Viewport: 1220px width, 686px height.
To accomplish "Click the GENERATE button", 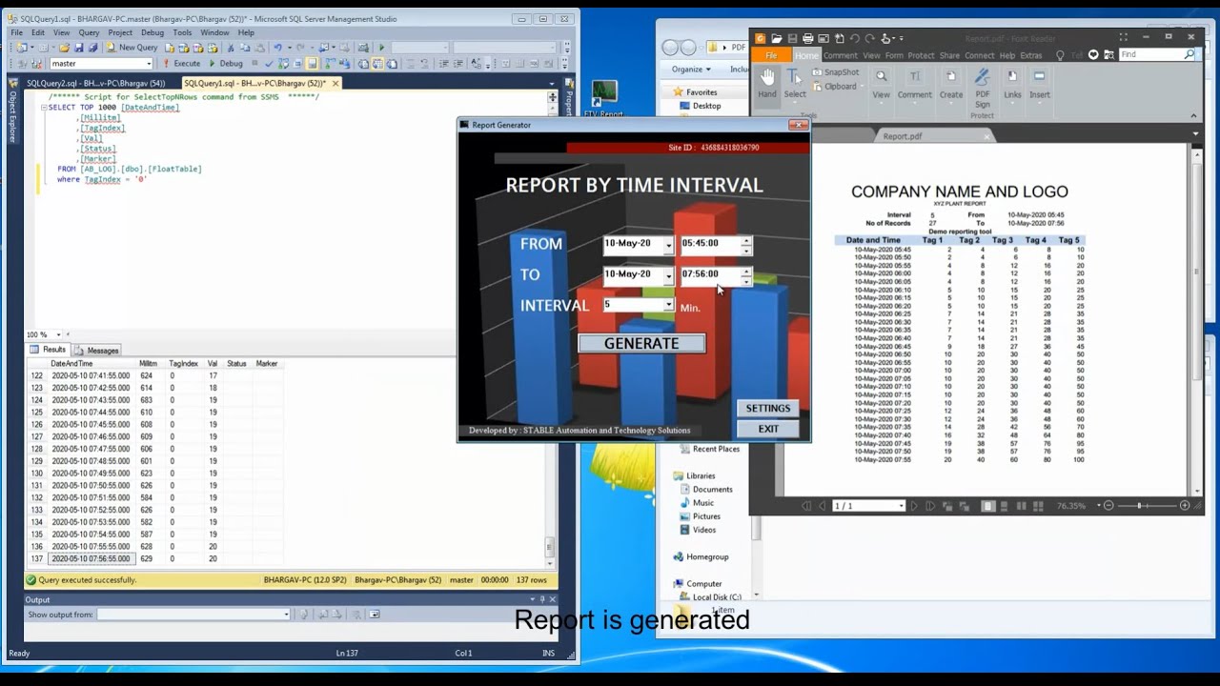I will 641,343.
